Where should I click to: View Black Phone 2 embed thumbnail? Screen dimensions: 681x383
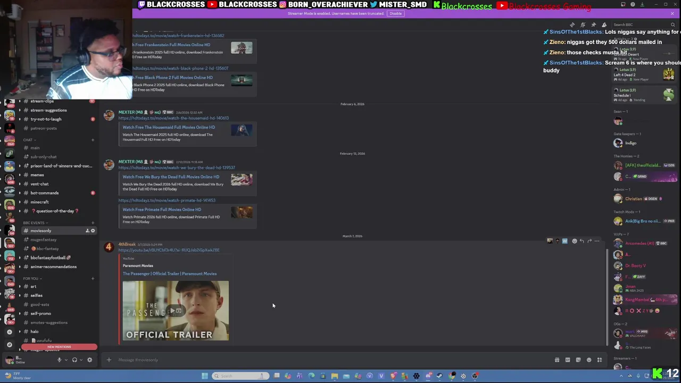tap(242, 81)
